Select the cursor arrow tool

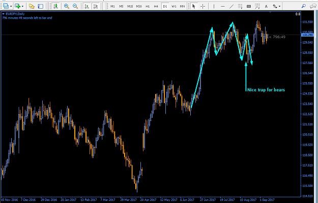tap(194, 6)
